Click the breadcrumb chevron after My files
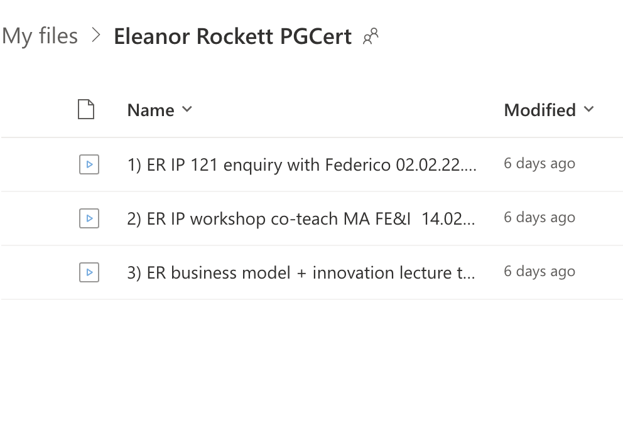This screenshot has height=438, width=623. click(96, 36)
